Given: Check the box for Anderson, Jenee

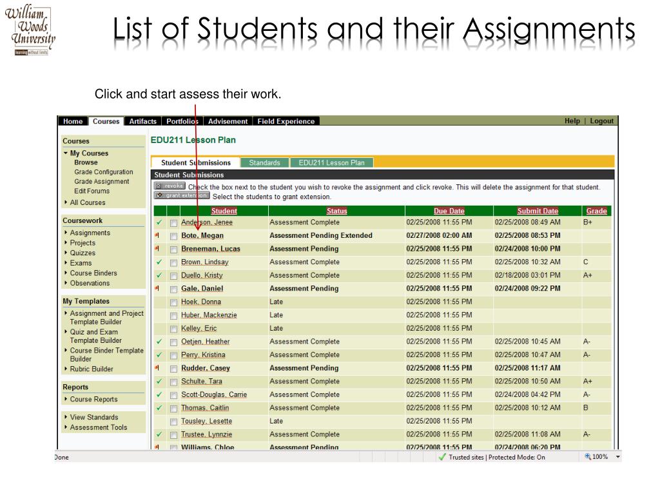Looking at the screenshot, I should [173, 223].
